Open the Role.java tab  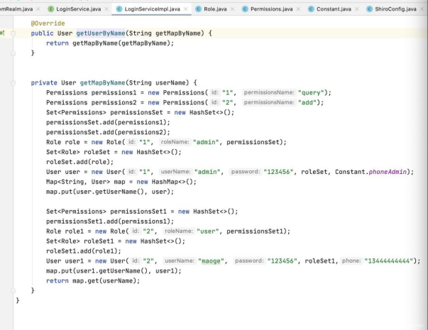[x=215, y=9]
